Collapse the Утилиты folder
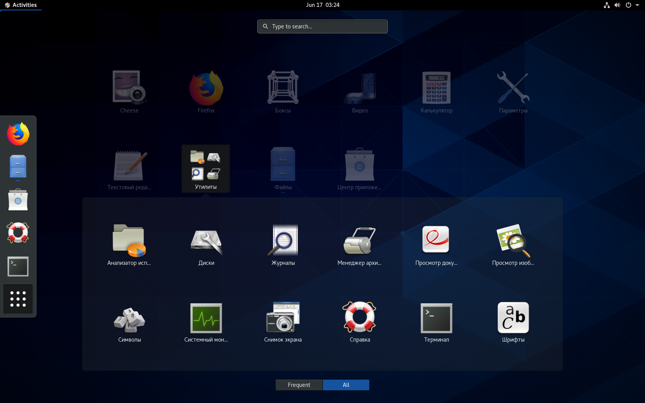The height and width of the screenshot is (403, 645). (x=206, y=168)
